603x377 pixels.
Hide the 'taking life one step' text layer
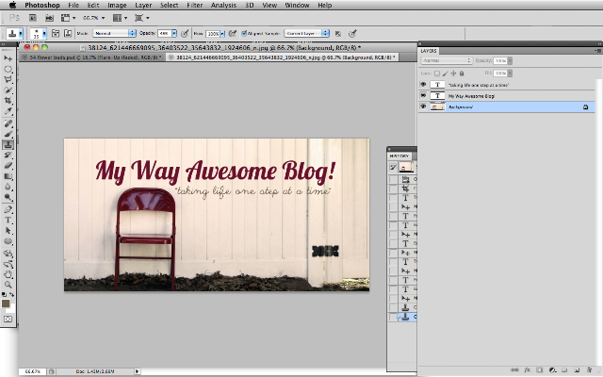(423, 85)
